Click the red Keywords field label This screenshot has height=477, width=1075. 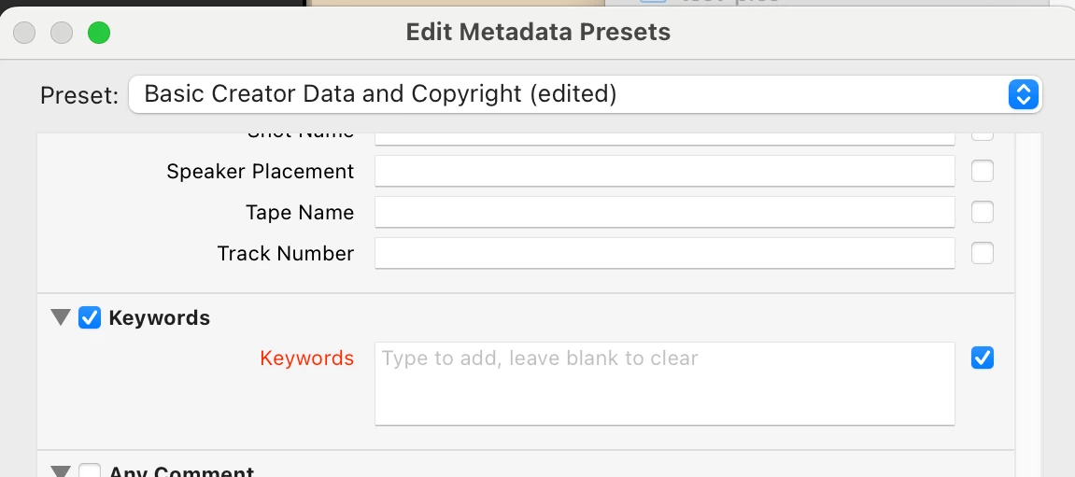coord(306,358)
